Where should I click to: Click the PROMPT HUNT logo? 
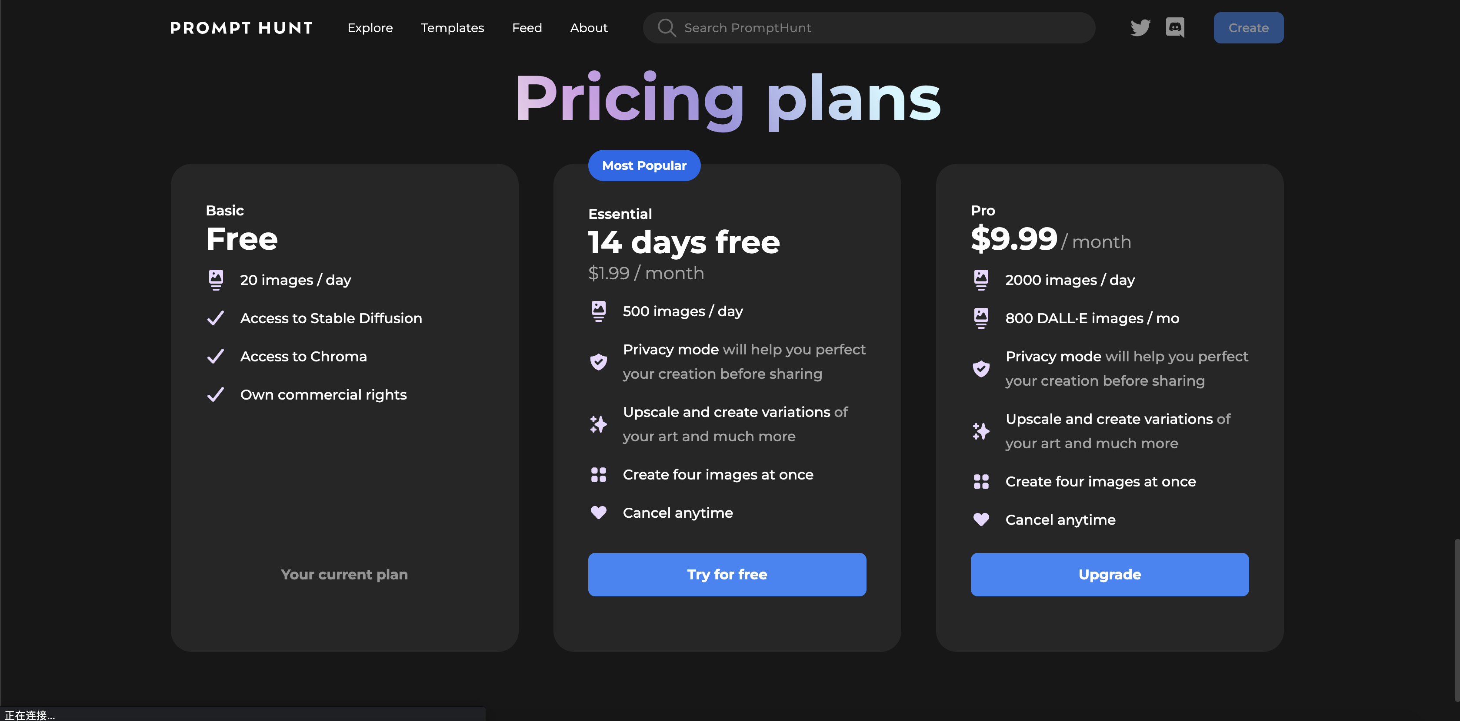[x=241, y=28]
